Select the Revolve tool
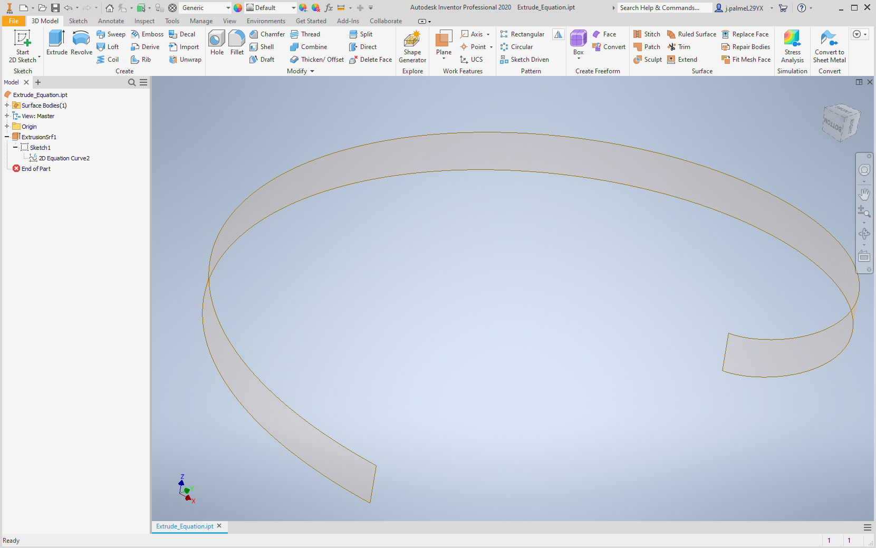This screenshot has width=876, height=548. [x=81, y=43]
